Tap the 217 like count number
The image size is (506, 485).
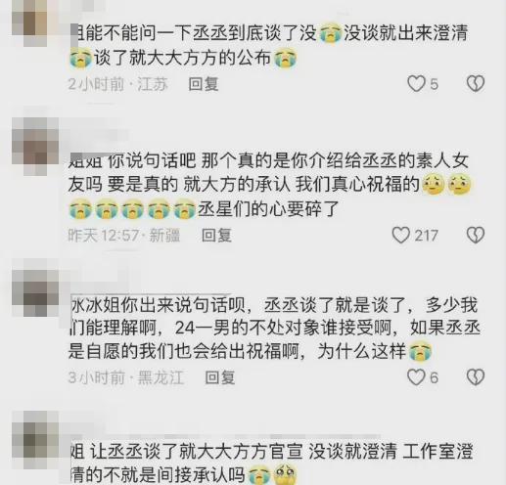[x=426, y=236]
